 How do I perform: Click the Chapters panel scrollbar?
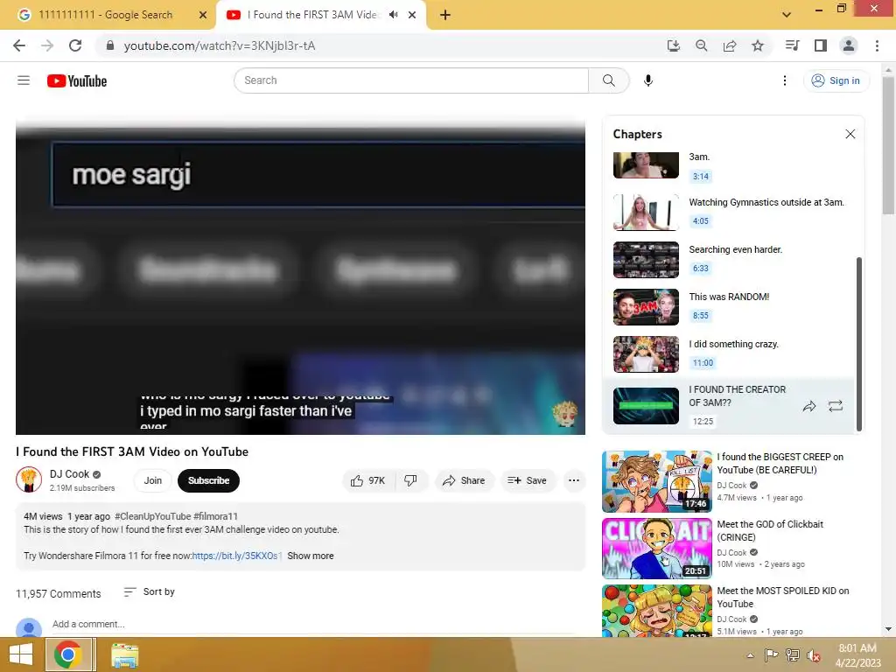coord(858,344)
